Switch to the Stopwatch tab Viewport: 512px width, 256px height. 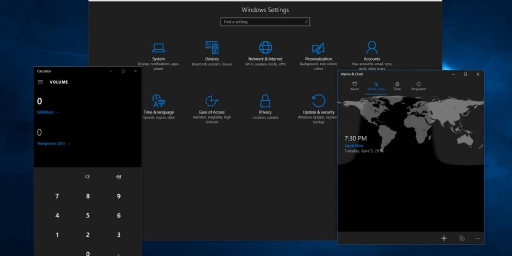point(419,86)
